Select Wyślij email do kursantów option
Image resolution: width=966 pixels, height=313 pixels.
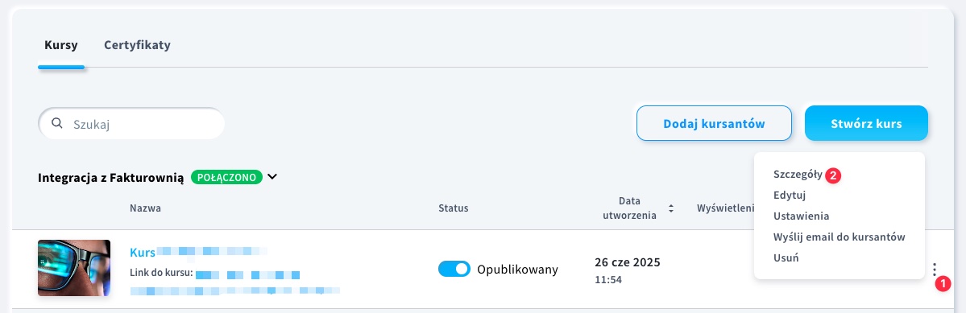pos(839,237)
